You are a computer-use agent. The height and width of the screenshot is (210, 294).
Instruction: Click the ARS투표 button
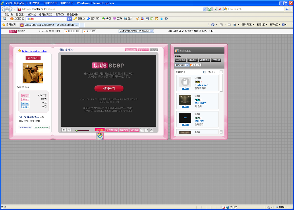point(134,130)
